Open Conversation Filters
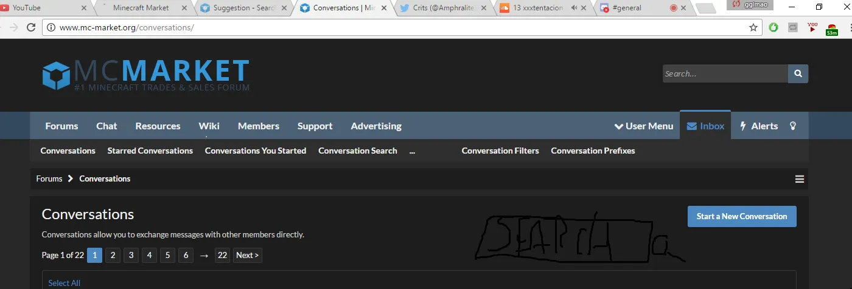Viewport: 852px width, 289px height. coord(500,151)
